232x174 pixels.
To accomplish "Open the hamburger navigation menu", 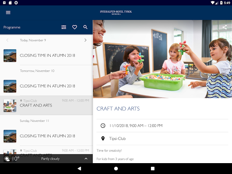I will [8, 13].
